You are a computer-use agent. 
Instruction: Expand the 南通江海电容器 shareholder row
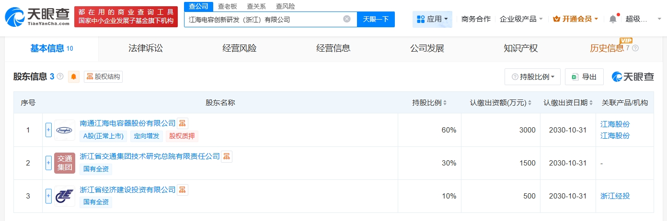48,130
